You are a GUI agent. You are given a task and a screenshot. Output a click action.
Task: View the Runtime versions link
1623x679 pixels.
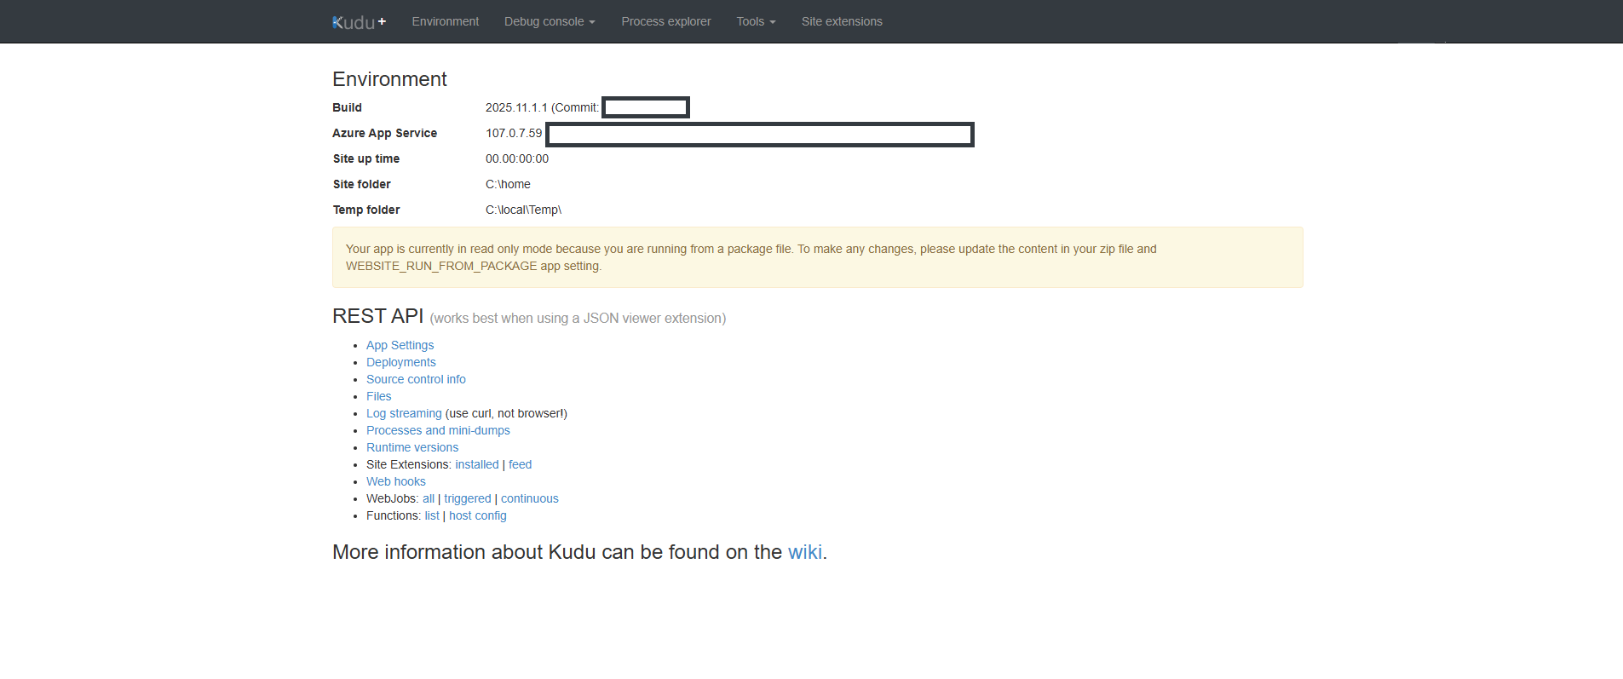coord(412,447)
